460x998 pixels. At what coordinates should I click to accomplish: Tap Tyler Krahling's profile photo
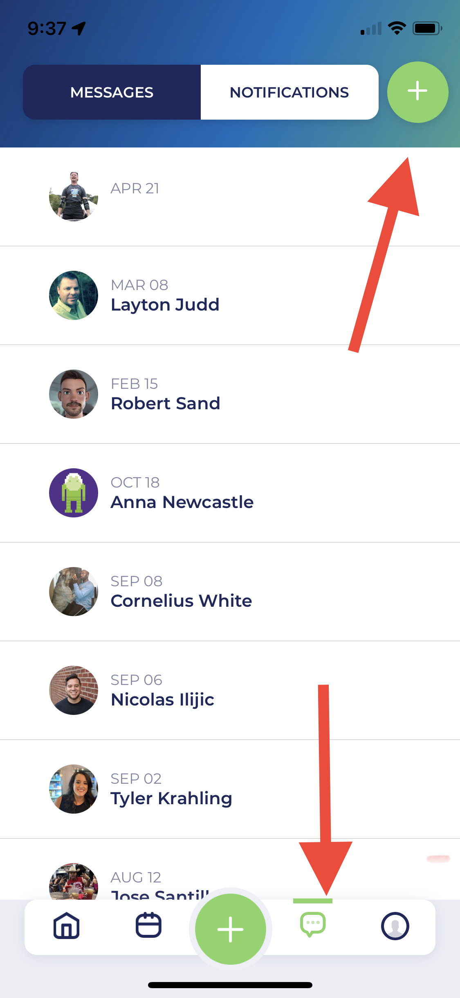(74, 789)
